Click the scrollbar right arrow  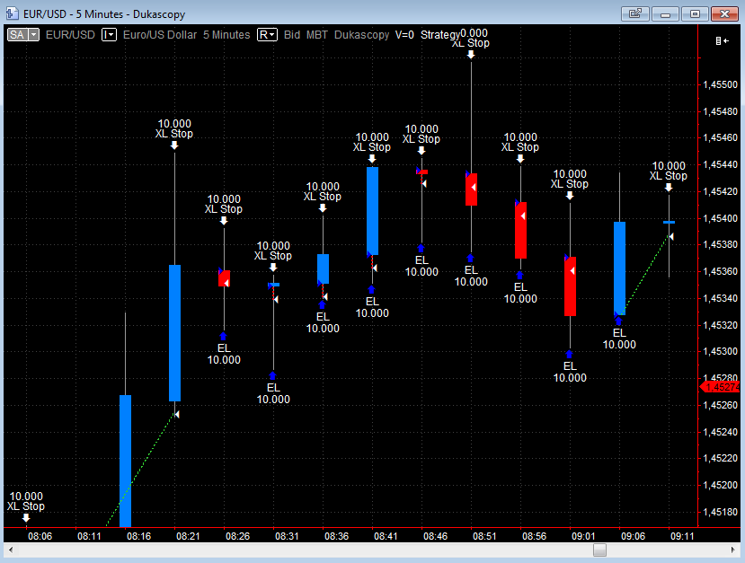click(733, 550)
